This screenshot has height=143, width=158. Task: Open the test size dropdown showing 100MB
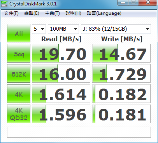[63, 29]
